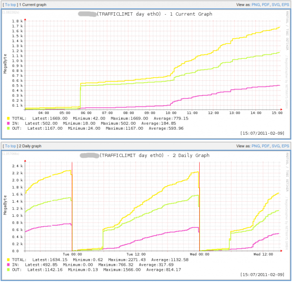
Task: Export the Daily graph as SVG
Action: pyautogui.click(x=276, y=146)
